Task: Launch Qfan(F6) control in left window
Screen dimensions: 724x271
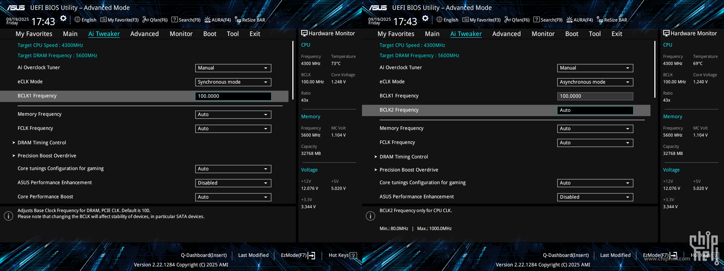Action: [155, 20]
